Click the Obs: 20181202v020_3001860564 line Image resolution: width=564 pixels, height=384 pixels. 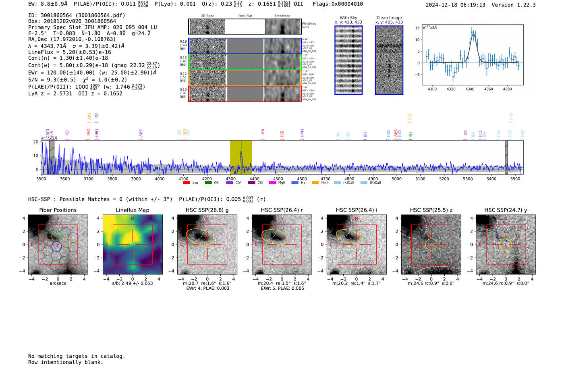[x=72, y=21]
